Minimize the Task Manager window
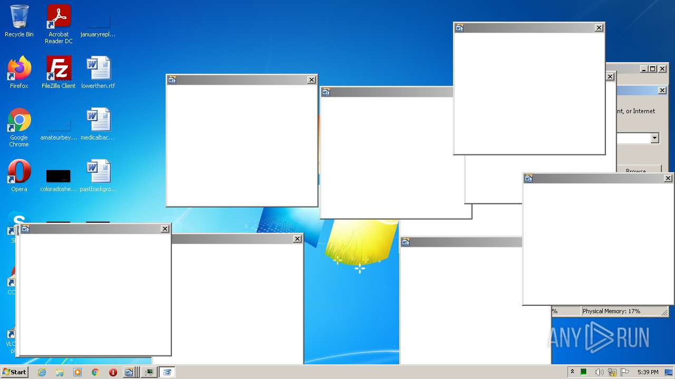675x379 pixels. pyautogui.click(x=644, y=69)
